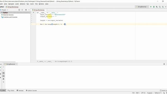Open the Tools menu
This screenshot has height=94, width=167.
click(x=32, y=4)
